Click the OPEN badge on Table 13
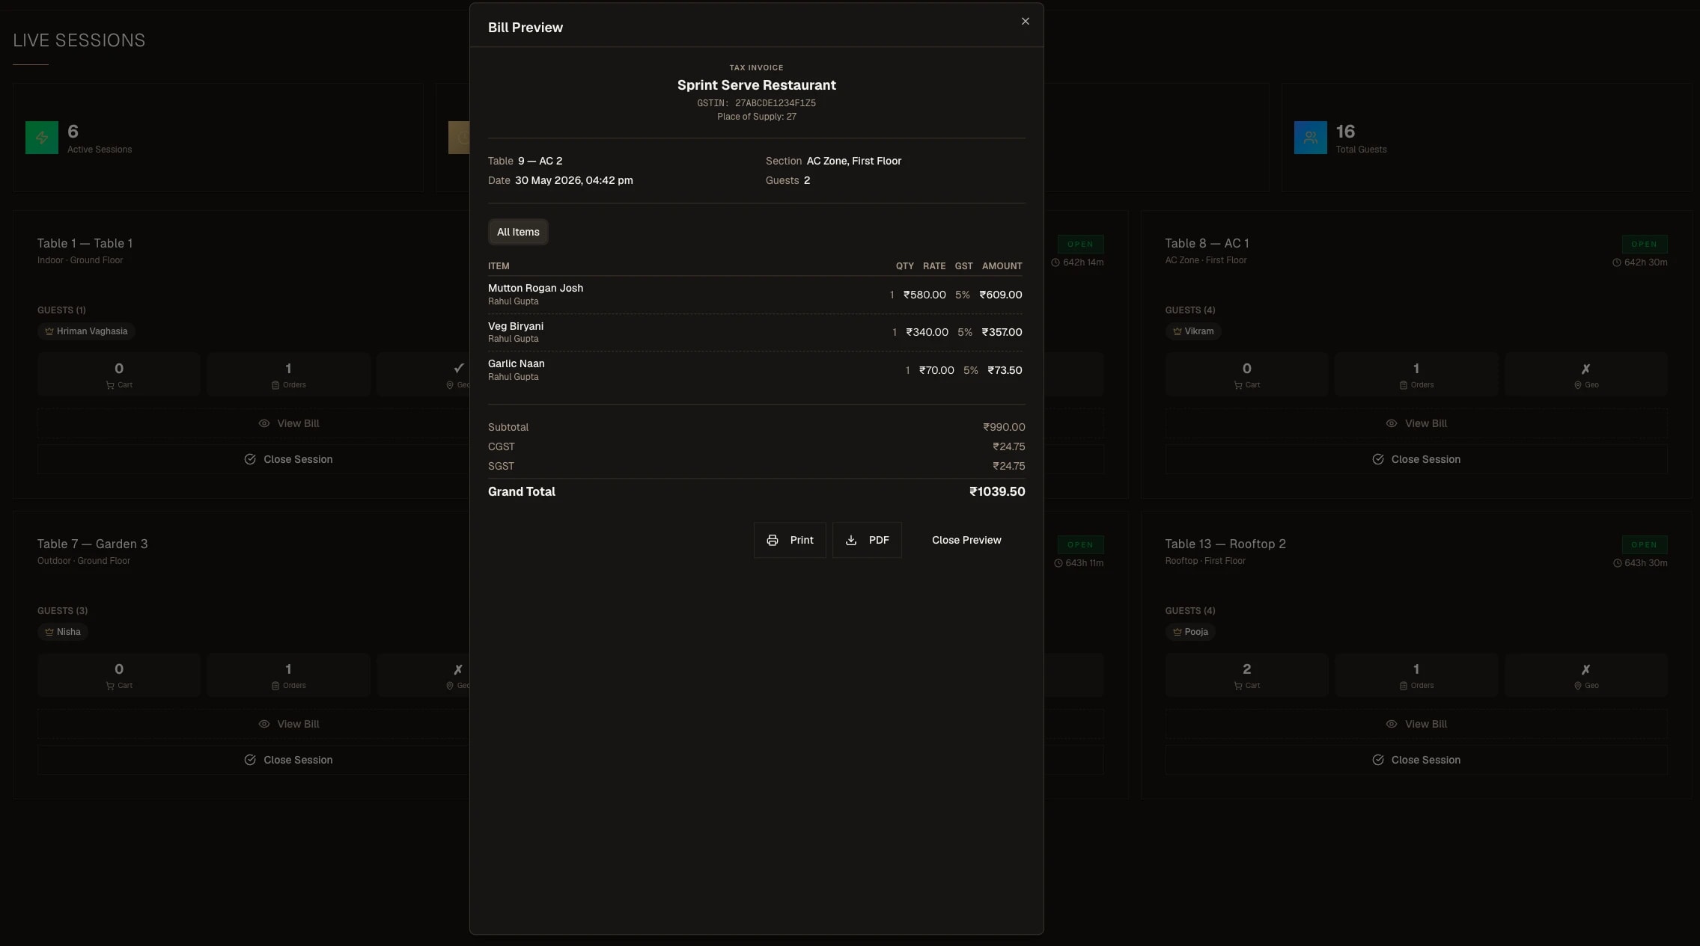This screenshot has width=1700, height=946. (x=1644, y=544)
